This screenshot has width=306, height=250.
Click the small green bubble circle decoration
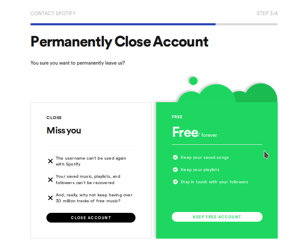coord(193,81)
